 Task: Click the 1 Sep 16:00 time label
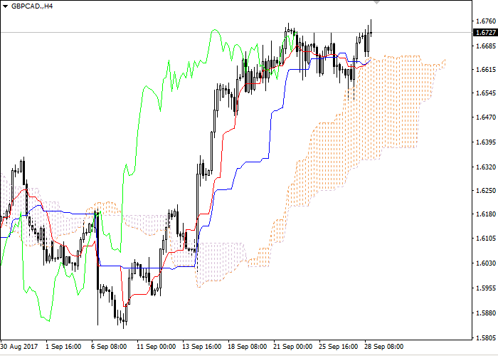point(63,347)
